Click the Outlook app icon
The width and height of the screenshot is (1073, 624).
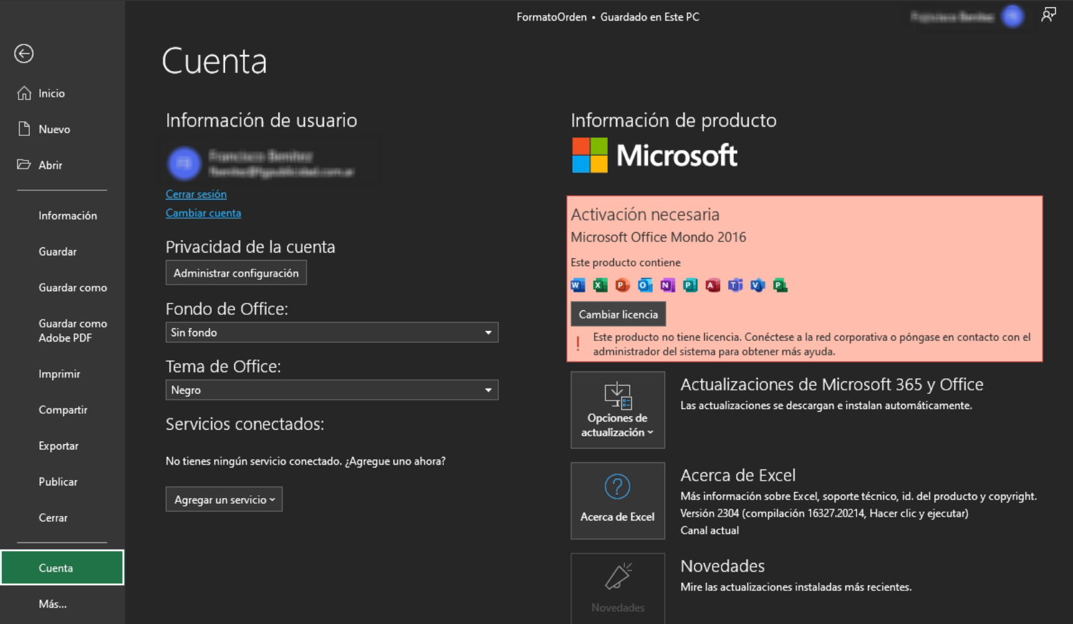click(x=645, y=285)
